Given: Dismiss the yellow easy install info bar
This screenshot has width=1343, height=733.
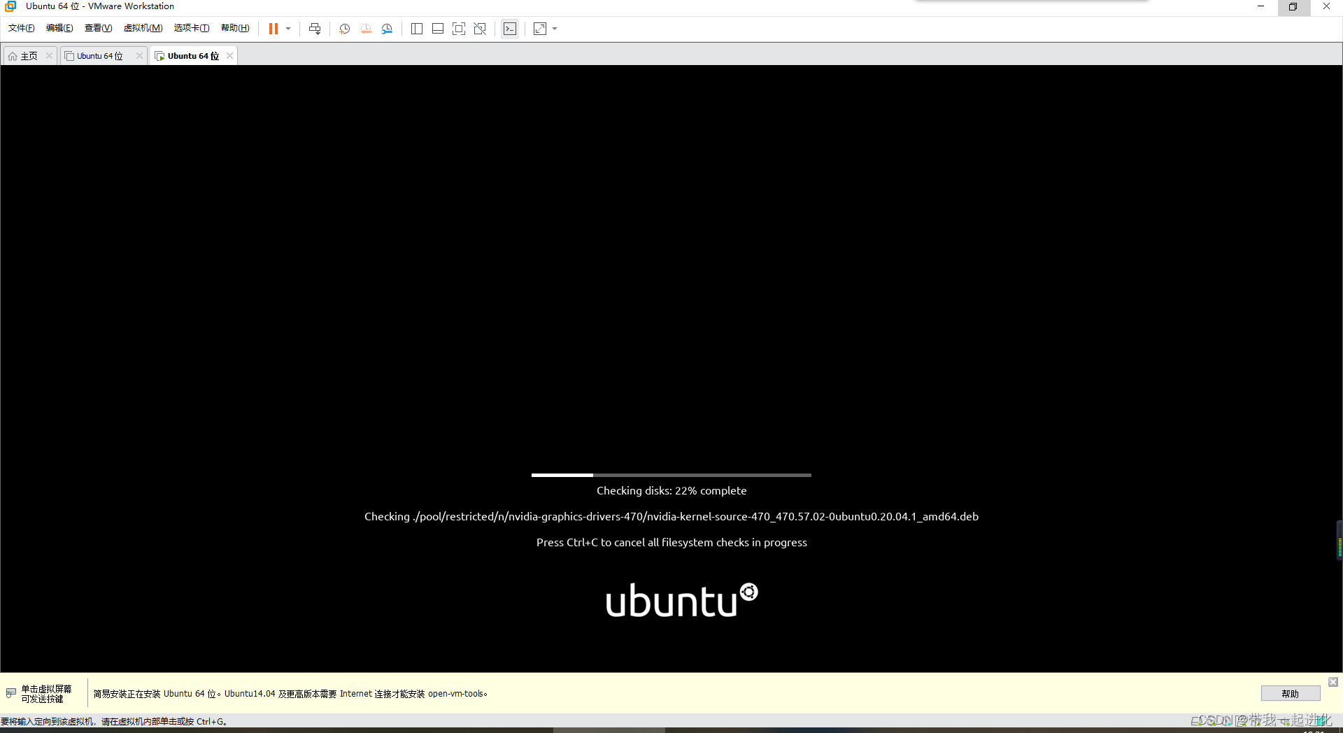Looking at the screenshot, I should [1333, 682].
